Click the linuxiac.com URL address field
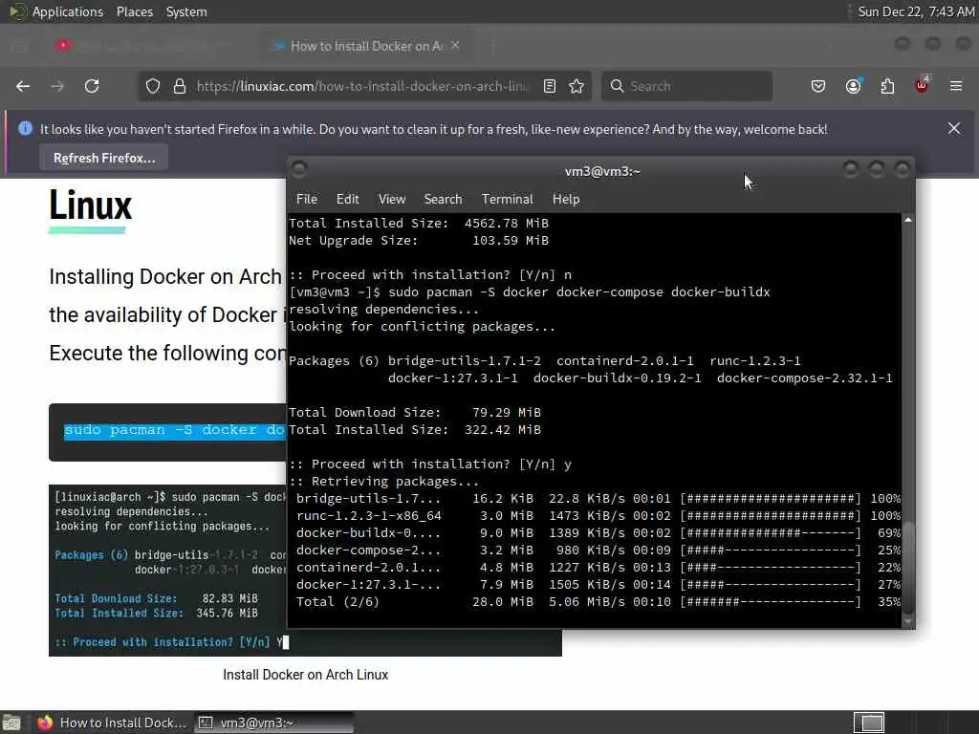The height and width of the screenshot is (734, 979). coord(362,86)
